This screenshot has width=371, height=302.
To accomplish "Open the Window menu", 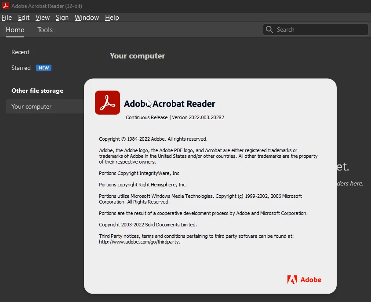I will [87, 18].
